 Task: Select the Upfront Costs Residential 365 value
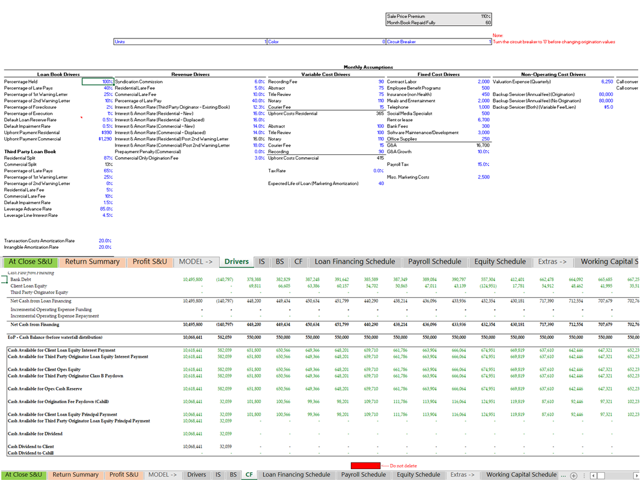(380, 114)
